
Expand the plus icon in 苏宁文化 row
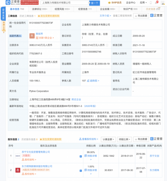81,156
